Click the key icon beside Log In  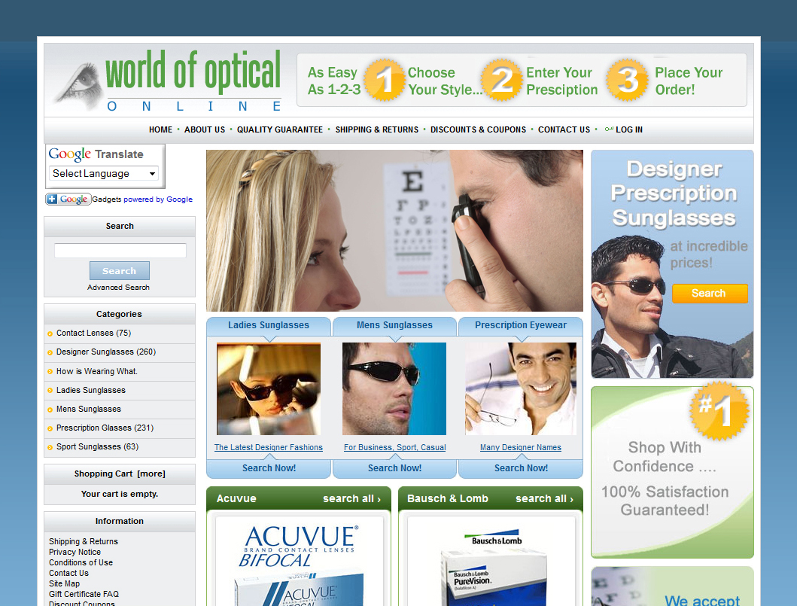point(609,129)
